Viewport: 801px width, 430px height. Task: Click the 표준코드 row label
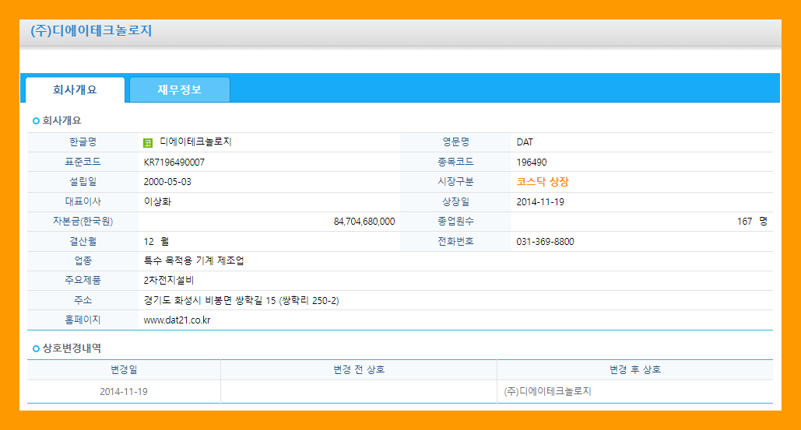click(x=83, y=162)
